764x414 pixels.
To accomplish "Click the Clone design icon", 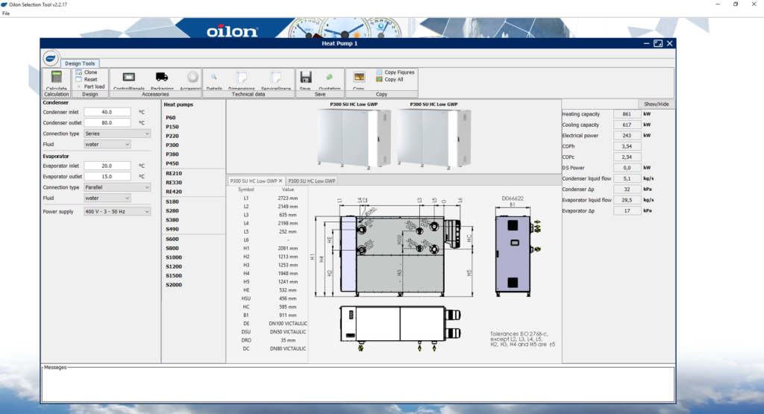I will [79, 72].
